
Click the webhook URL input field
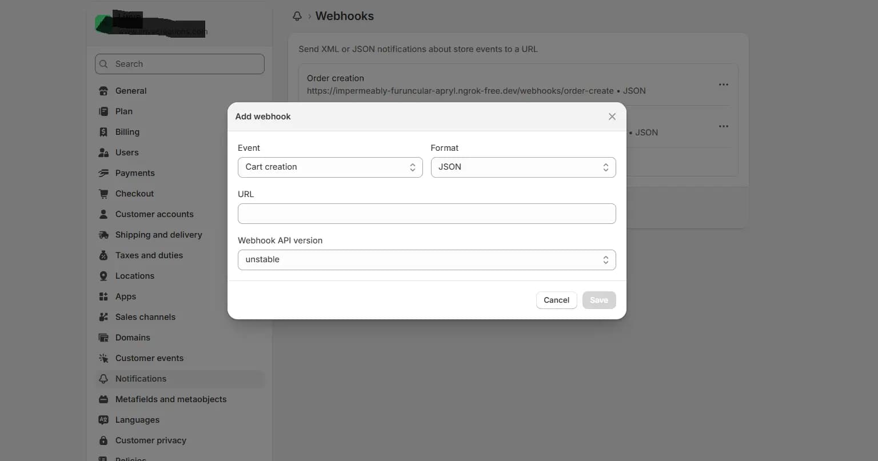[426, 214]
